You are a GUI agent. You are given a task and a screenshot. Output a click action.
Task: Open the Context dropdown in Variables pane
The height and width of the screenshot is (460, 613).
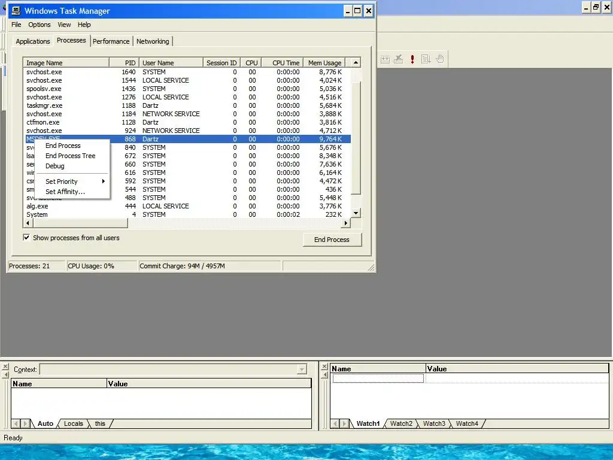coord(302,369)
